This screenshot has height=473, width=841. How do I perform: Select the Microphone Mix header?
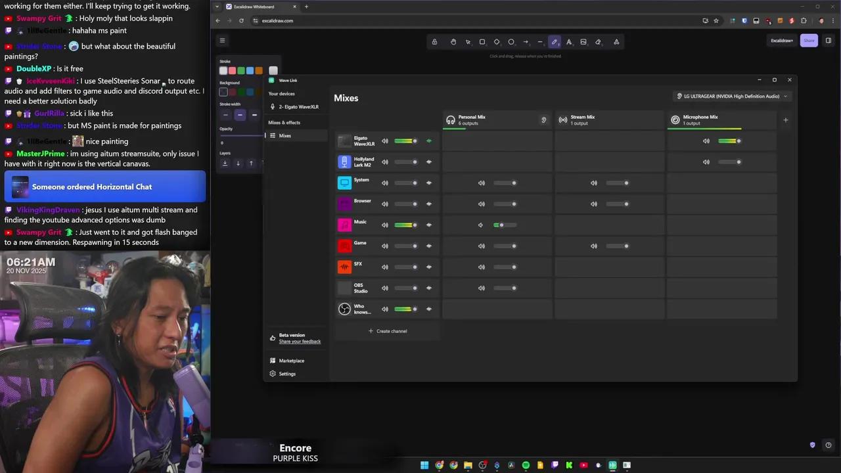(x=721, y=120)
